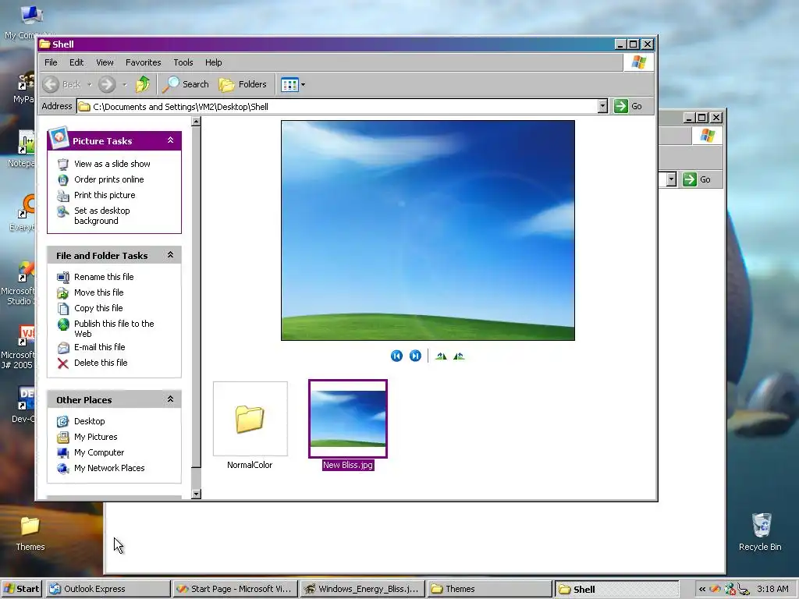
Task: Click the Forward navigation arrow
Action: click(106, 84)
